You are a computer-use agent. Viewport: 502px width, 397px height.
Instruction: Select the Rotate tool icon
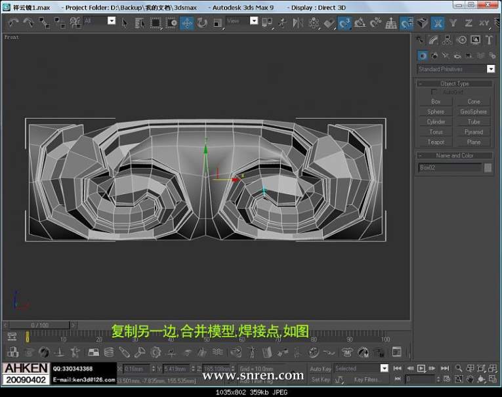[201, 22]
